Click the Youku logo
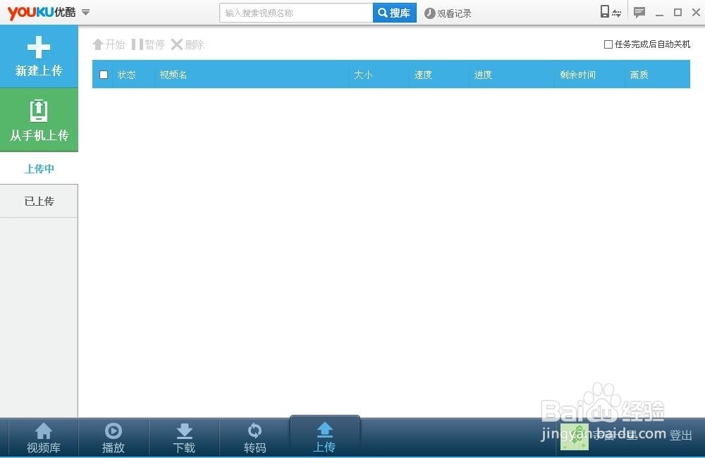The image size is (705, 458). click(x=42, y=12)
